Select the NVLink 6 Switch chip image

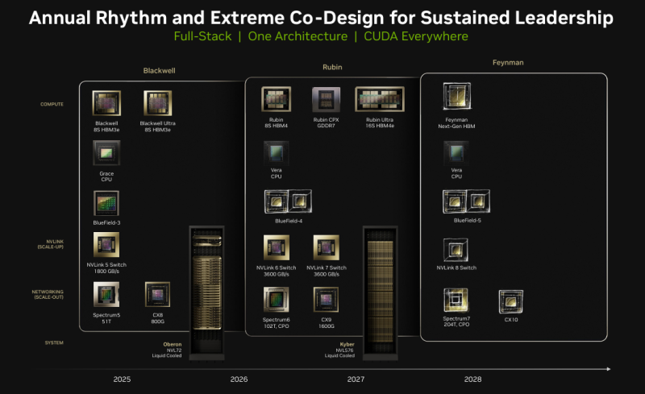point(276,247)
